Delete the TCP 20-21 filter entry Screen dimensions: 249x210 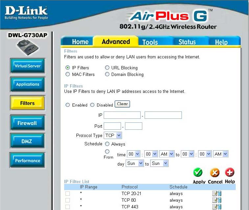(219, 193)
